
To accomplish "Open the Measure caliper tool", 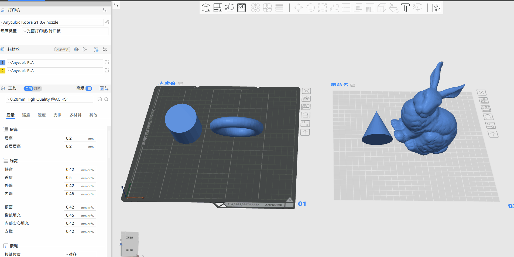I will click(417, 8).
